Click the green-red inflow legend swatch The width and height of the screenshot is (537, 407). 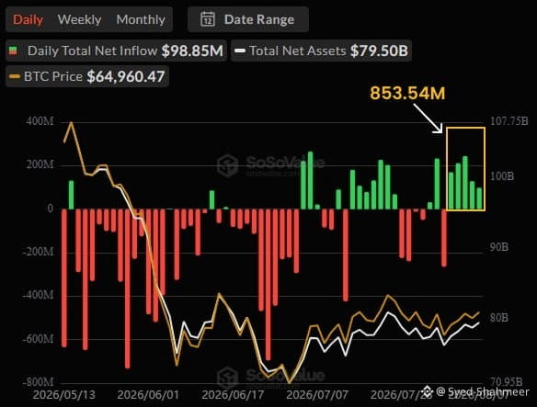tap(13, 51)
